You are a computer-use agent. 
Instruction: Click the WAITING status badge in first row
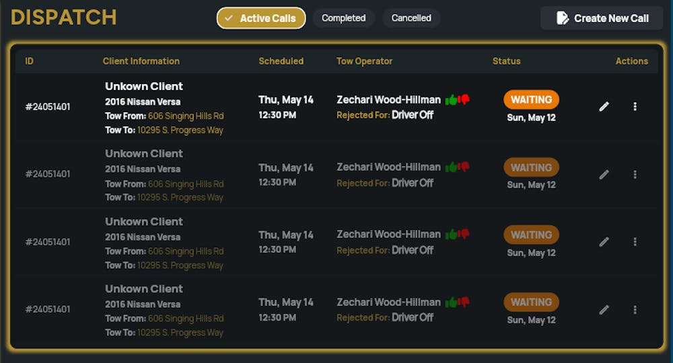point(531,99)
